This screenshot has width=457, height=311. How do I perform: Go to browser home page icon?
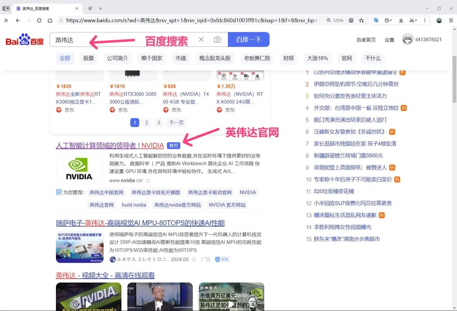(x=50, y=20)
